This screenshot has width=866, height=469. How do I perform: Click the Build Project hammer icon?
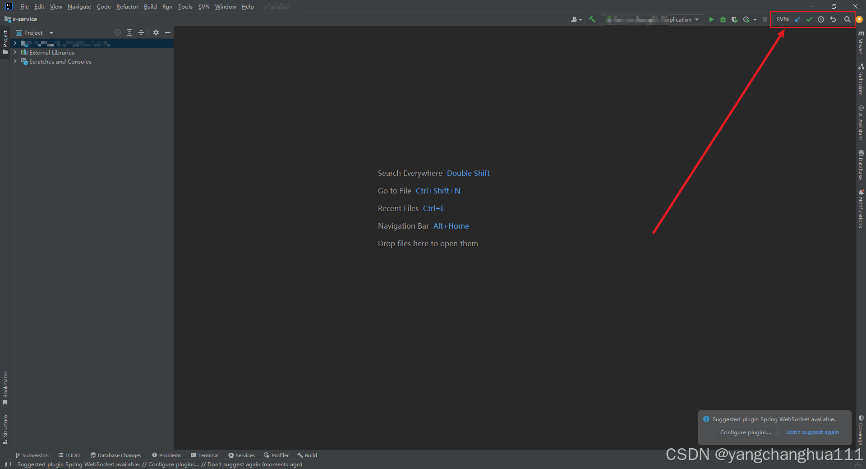point(592,19)
